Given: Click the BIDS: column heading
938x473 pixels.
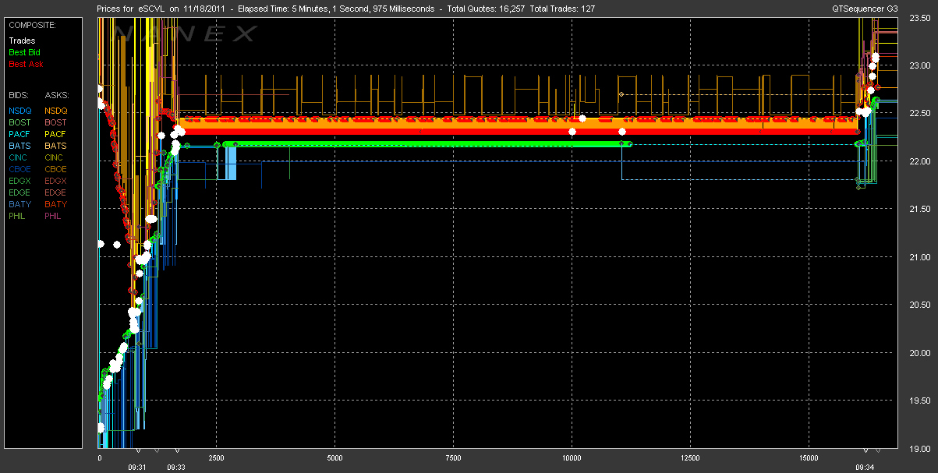Looking at the screenshot, I should point(19,95).
